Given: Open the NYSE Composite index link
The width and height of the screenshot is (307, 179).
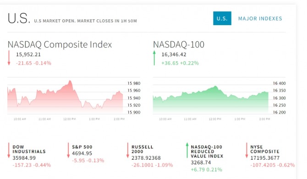Looking at the screenshot, I should (x=265, y=149).
